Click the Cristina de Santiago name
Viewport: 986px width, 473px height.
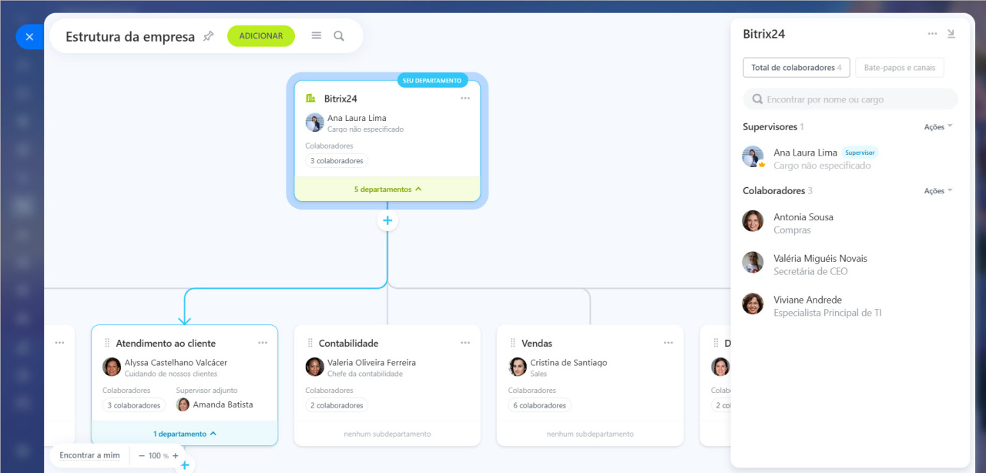[568, 363]
